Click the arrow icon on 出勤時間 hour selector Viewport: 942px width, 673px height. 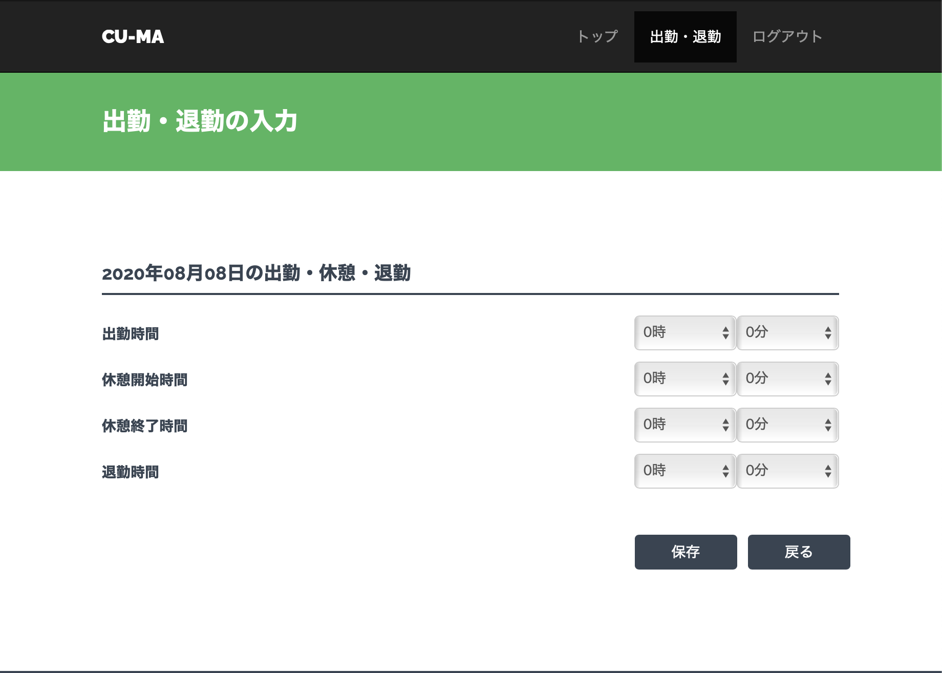pos(725,333)
